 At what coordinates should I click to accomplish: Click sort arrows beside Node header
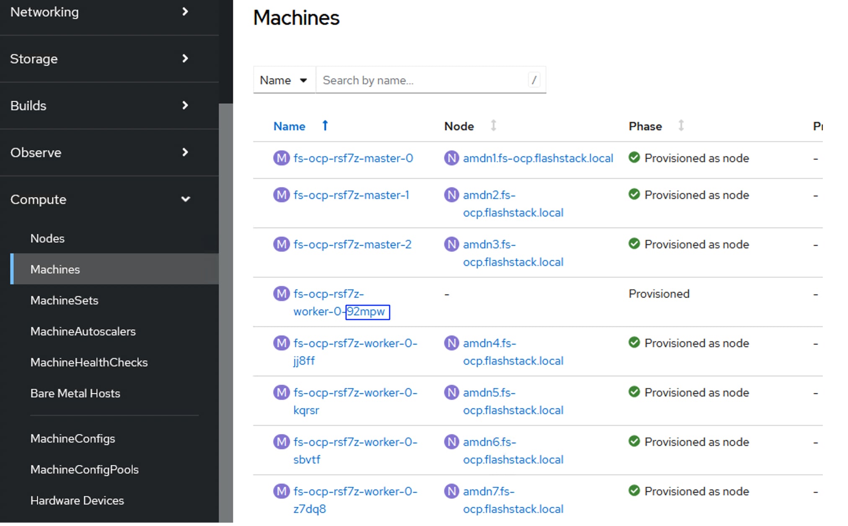coord(493,126)
